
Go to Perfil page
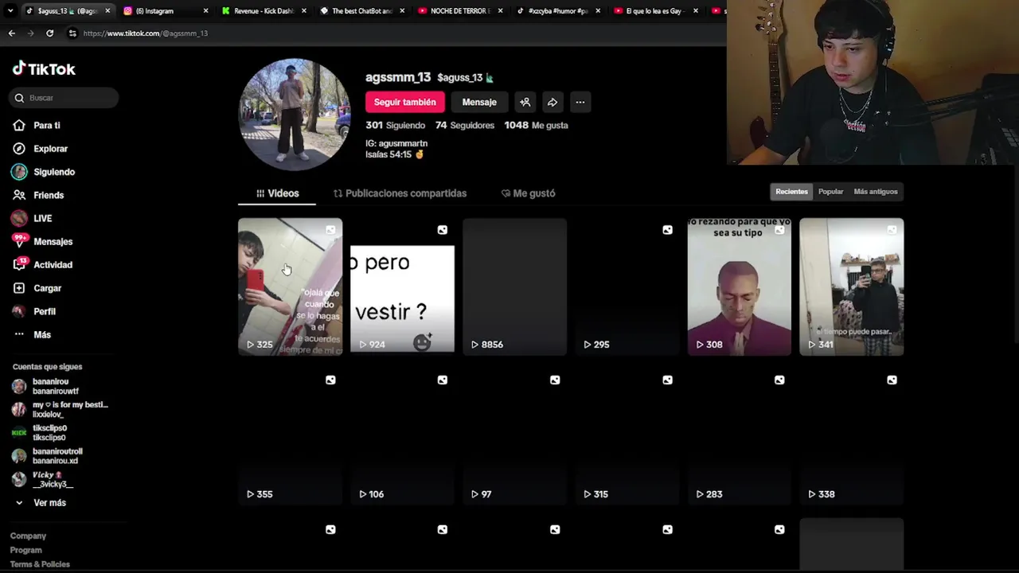pos(44,311)
